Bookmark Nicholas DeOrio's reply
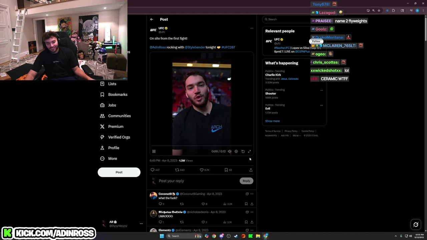The image size is (427, 240). click(246, 222)
